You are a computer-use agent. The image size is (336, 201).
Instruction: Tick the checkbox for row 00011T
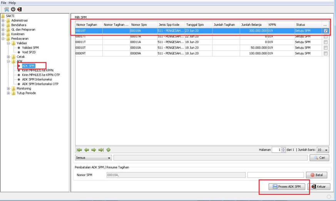pyautogui.click(x=326, y=42)
